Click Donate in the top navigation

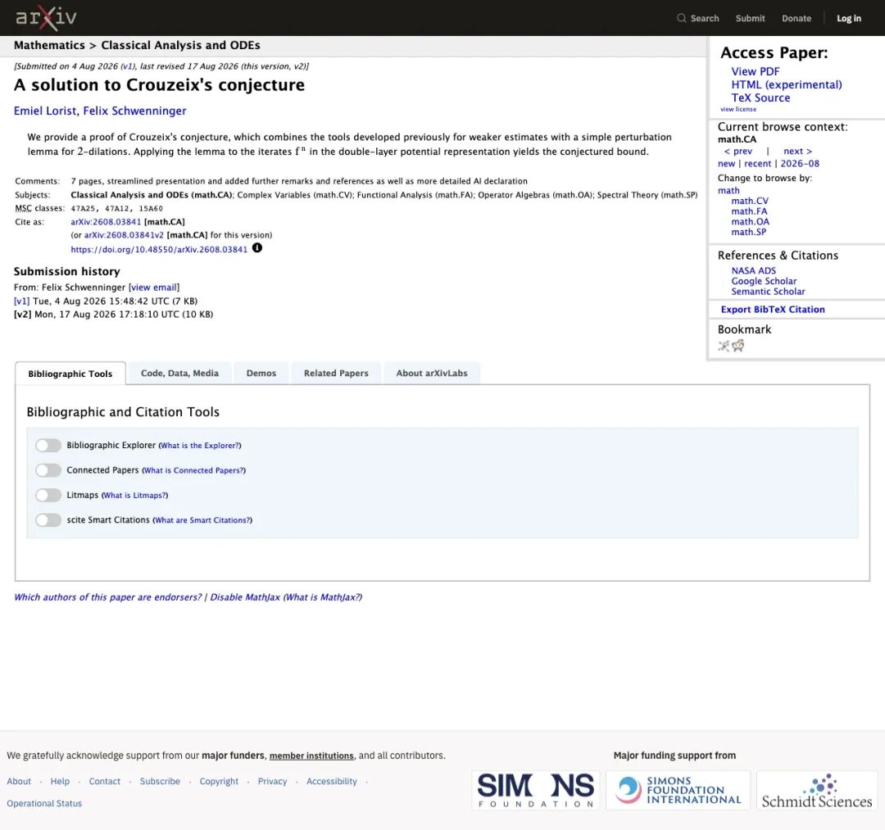tap(796, 18)
